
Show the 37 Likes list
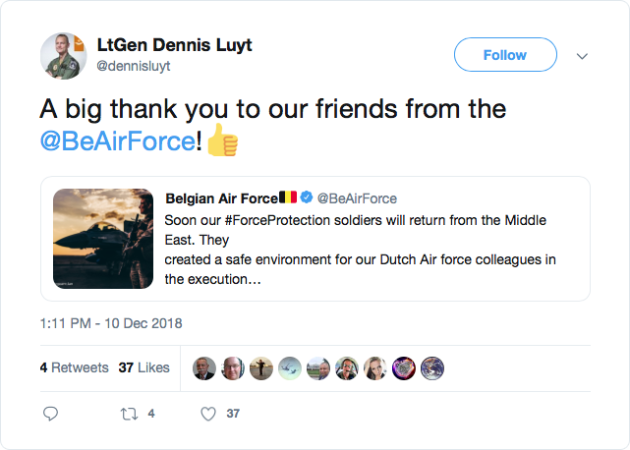(x=143, y=367)
